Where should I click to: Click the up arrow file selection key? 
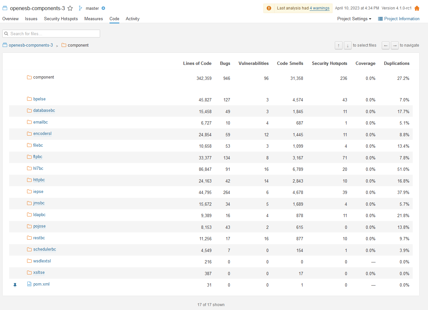pyautogui.click(x=339, y=45)
